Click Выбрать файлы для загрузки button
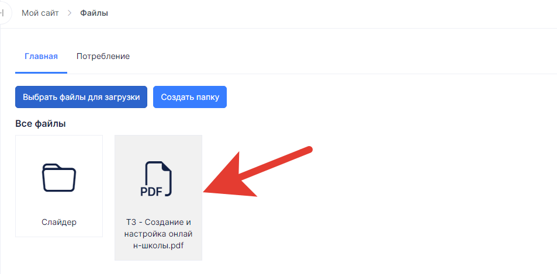 pos(81,97)
